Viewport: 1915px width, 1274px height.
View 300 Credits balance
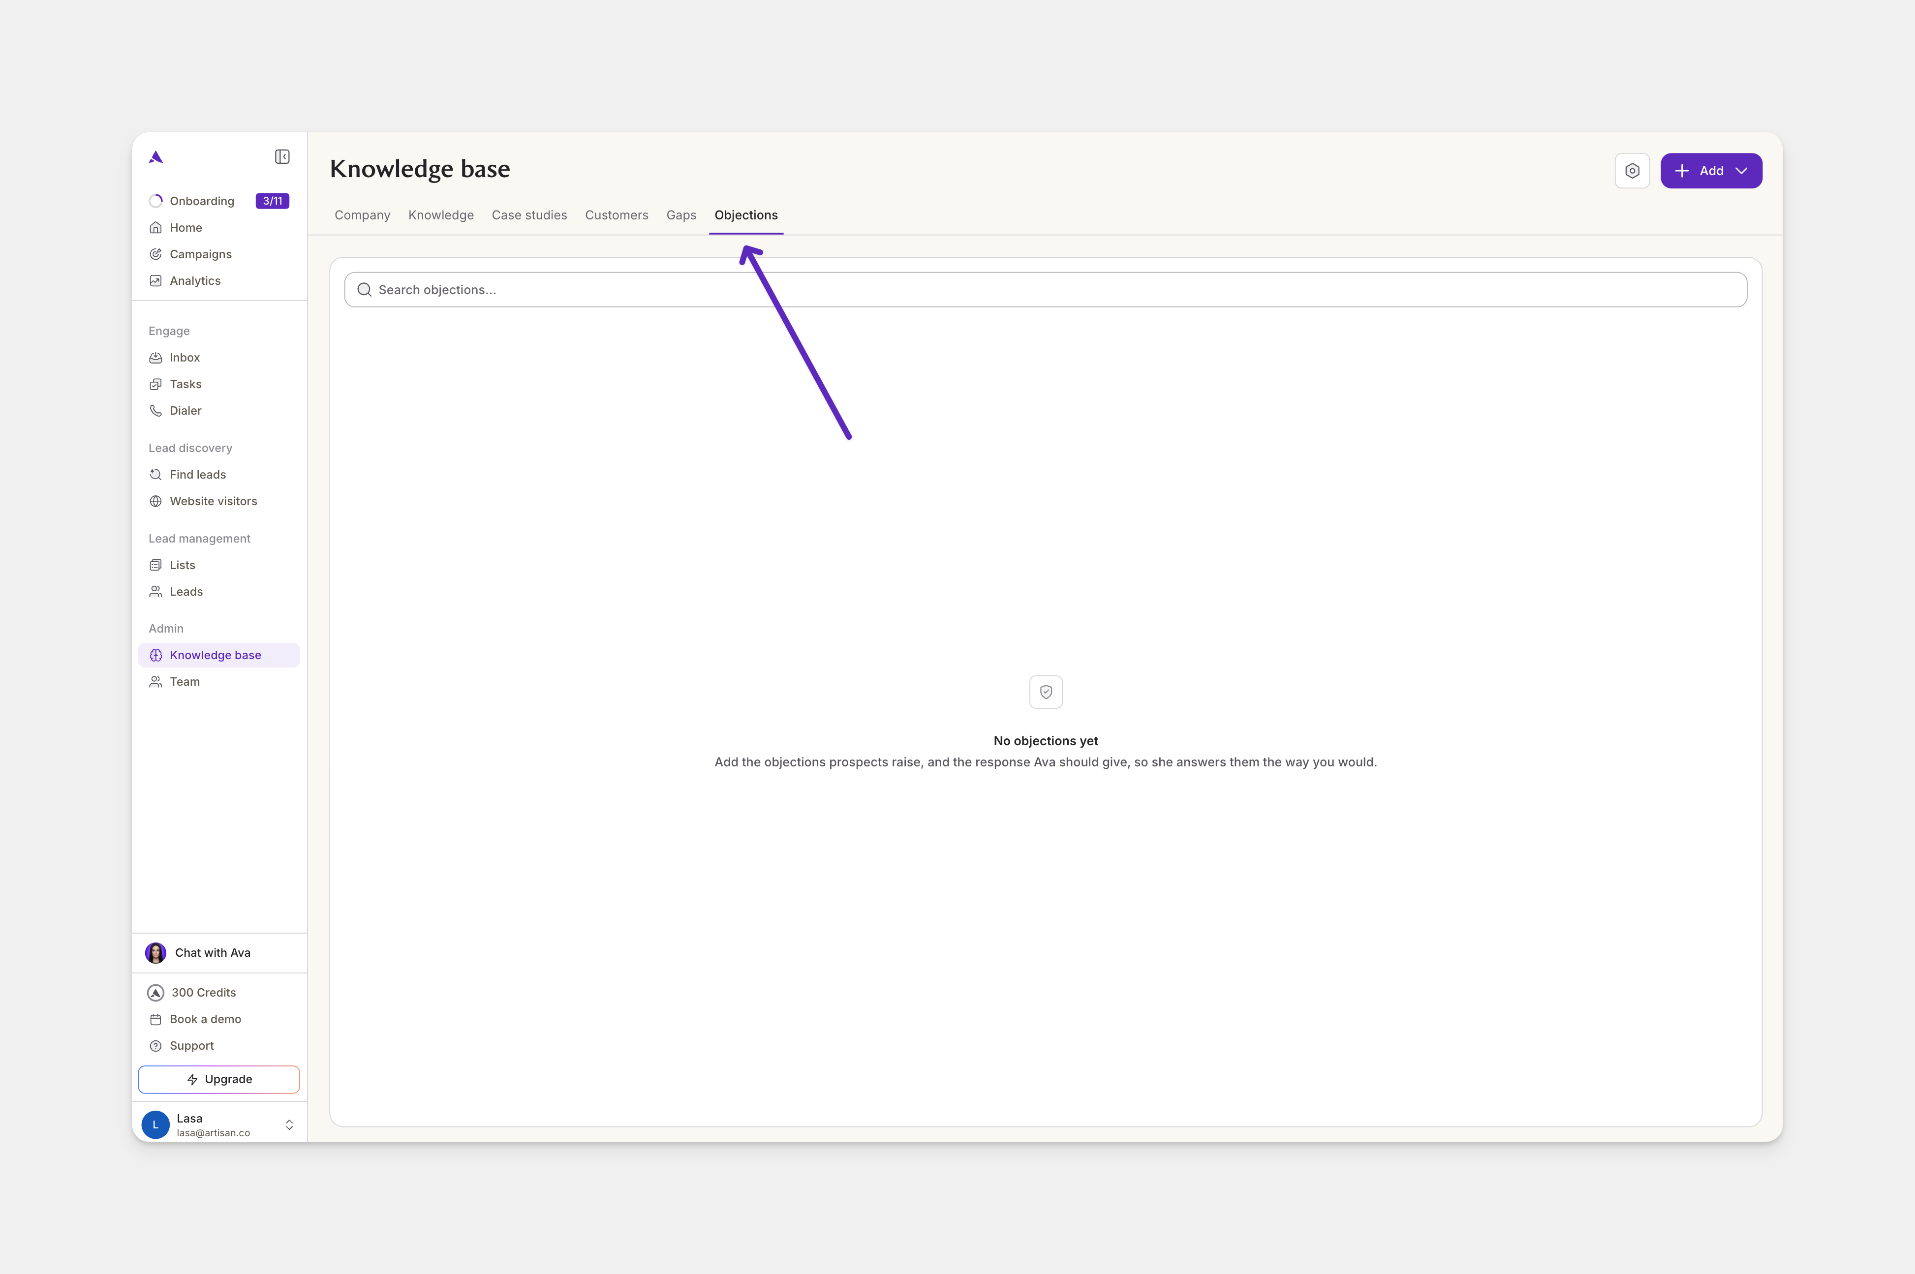(x=218, y=993)
